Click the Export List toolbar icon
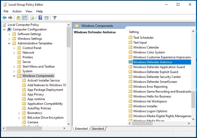Screen dimensions: 197x138 coord(32,18)
